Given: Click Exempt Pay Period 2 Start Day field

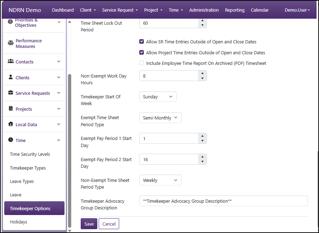Looking at the screenshot, I should pyautogui.click(x=169, y=159).
